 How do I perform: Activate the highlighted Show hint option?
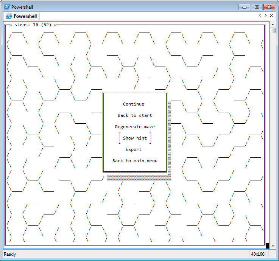pyautogui.click(x=135, y=138)
